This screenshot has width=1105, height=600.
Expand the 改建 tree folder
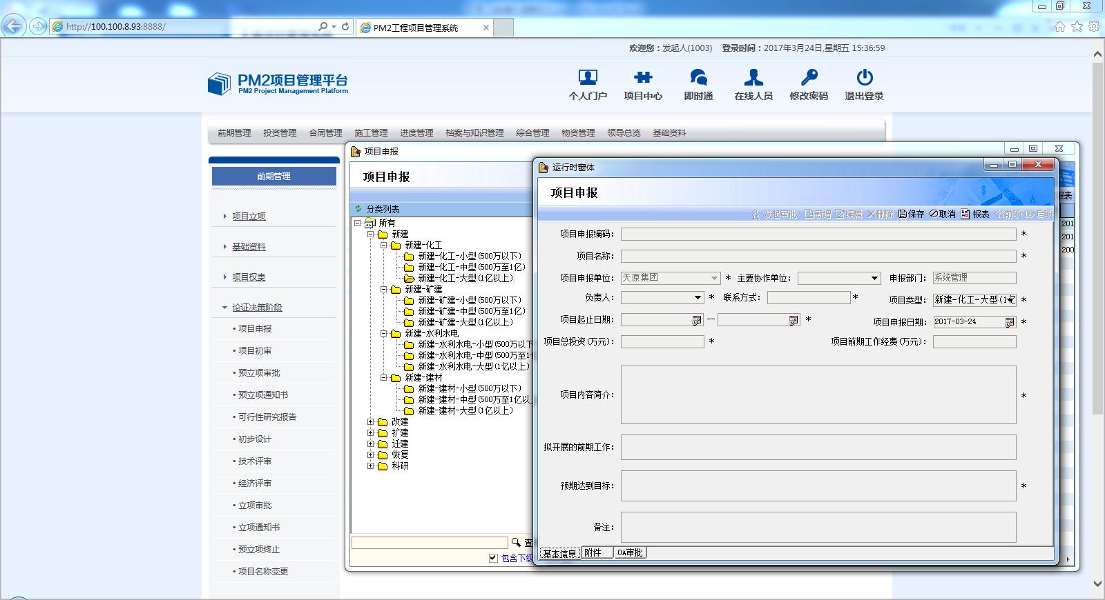pos(371,422)
